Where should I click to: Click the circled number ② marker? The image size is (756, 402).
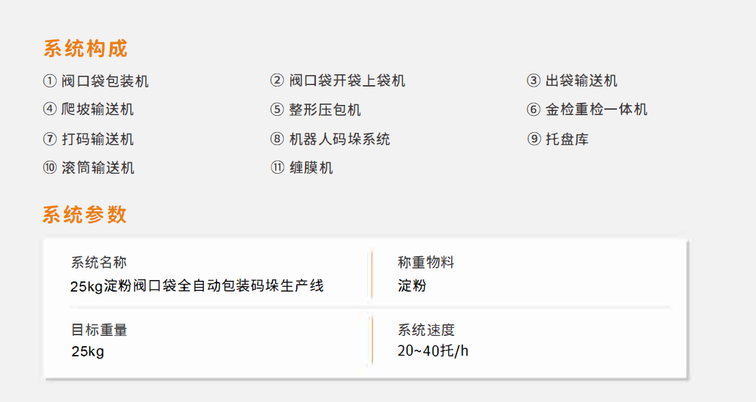[x=277, y=80]
